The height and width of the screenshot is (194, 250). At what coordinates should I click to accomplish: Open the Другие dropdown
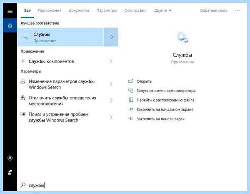pyautogui.click(x=162, y=10)
